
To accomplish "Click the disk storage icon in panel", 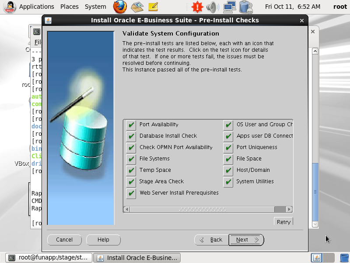I will click(246, 7).
